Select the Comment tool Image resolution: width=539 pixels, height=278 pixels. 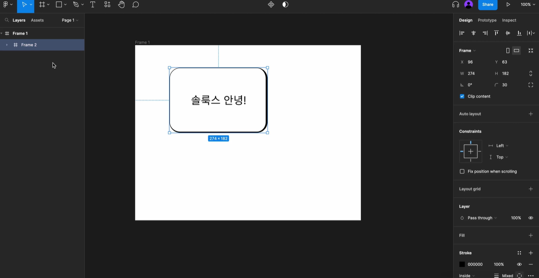coord(136,5)
